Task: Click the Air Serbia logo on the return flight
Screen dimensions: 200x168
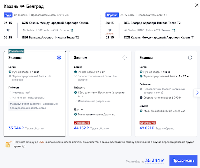Action: click(109, 30)
